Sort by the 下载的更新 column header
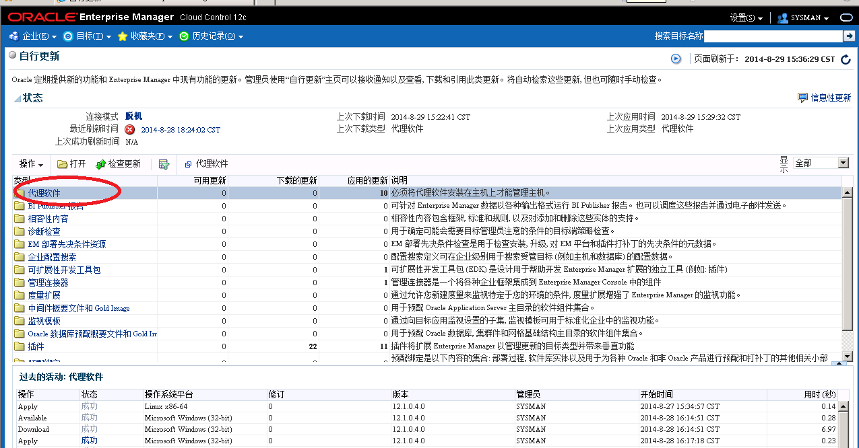The height and width of the screenshot is (448, 859). coord(274,180)
